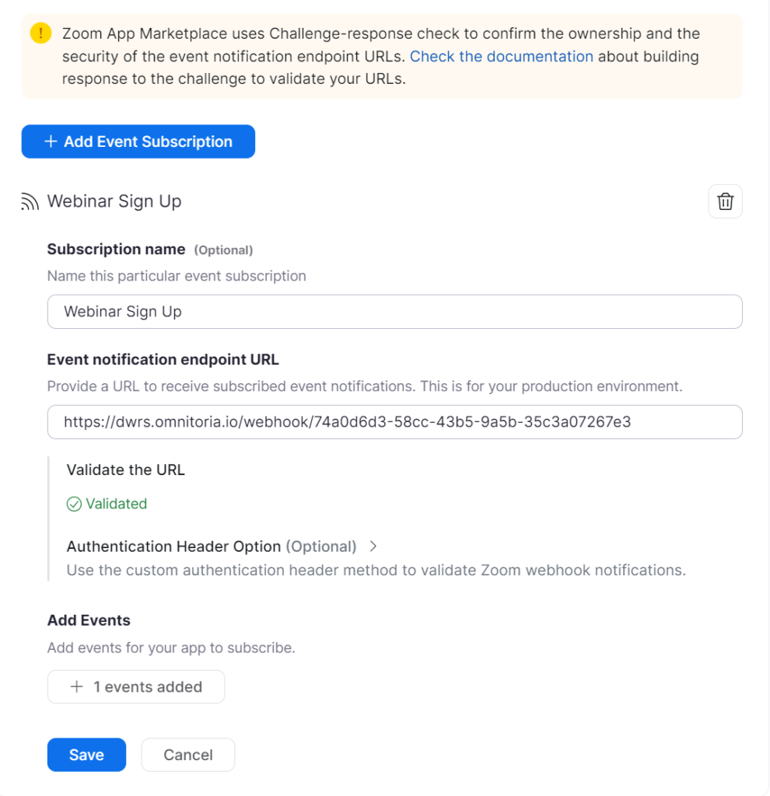The height and width of the screenshot is (796, 770).
Task: Click the Webinar Sign Up heading
Action: pos(114,201)
